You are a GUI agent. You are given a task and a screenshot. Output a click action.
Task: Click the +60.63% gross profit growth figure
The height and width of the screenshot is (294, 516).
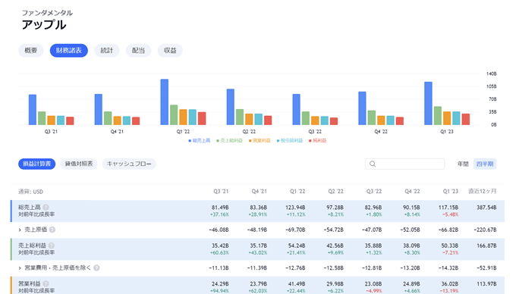point(219,252)
